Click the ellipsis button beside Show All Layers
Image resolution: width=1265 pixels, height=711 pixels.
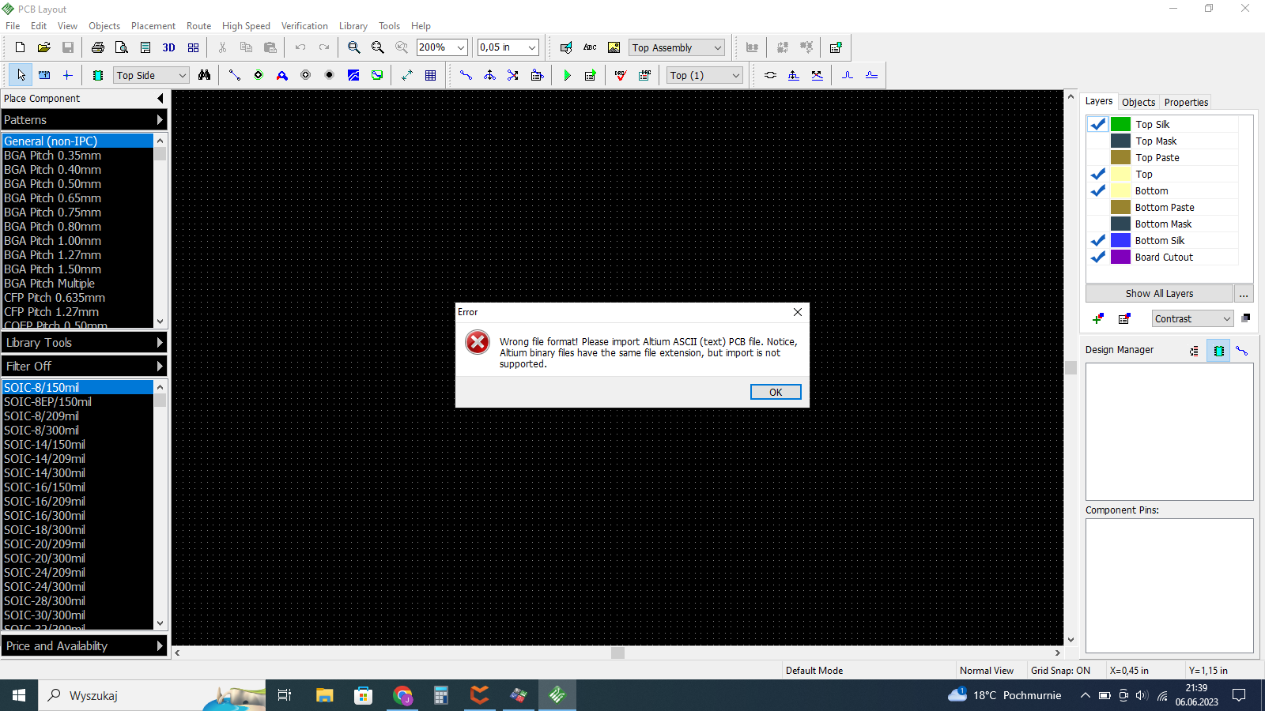[1244, 294]
